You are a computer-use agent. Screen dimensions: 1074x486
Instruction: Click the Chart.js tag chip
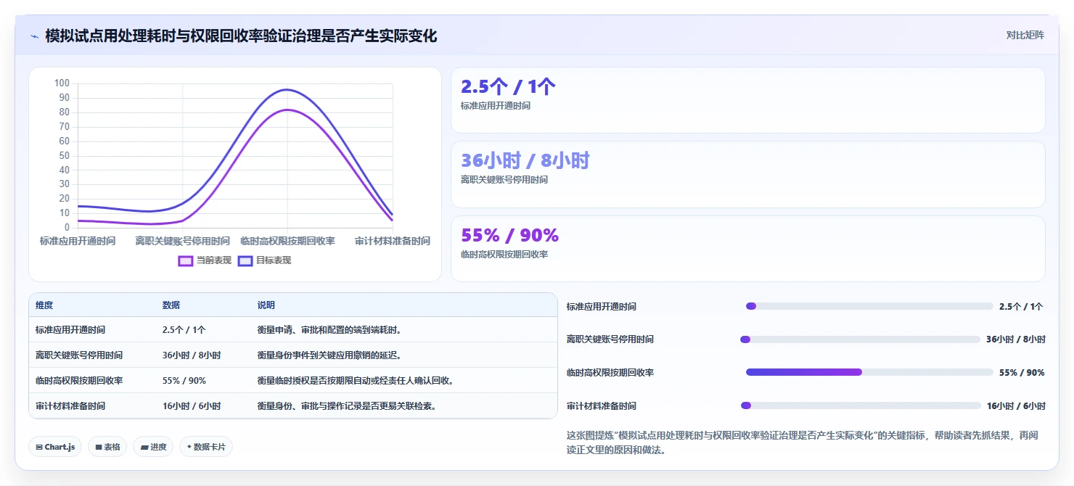(x=56, y=447)
